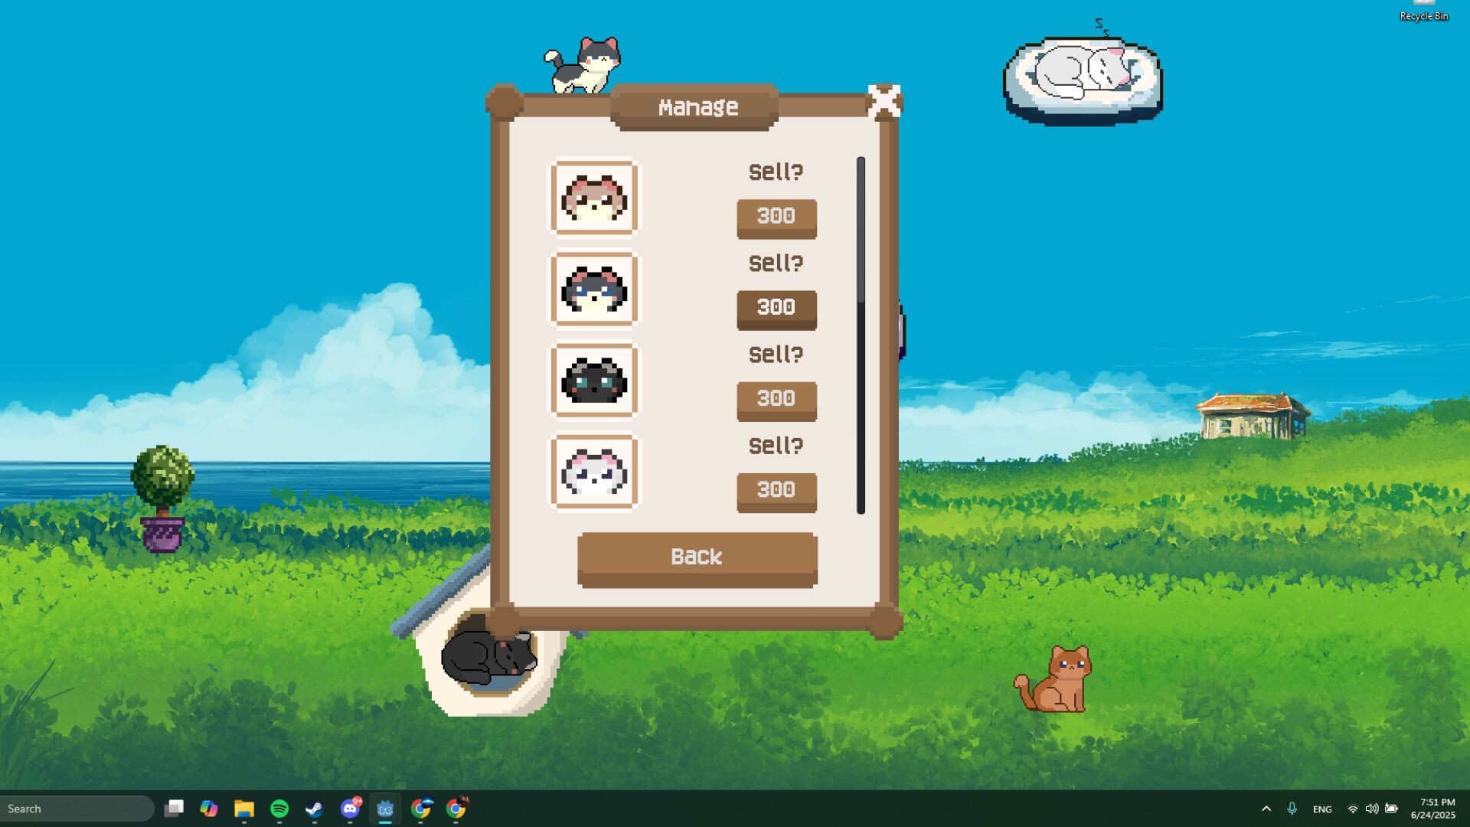Sell the white cat for 300

click(x=776, y=490)
